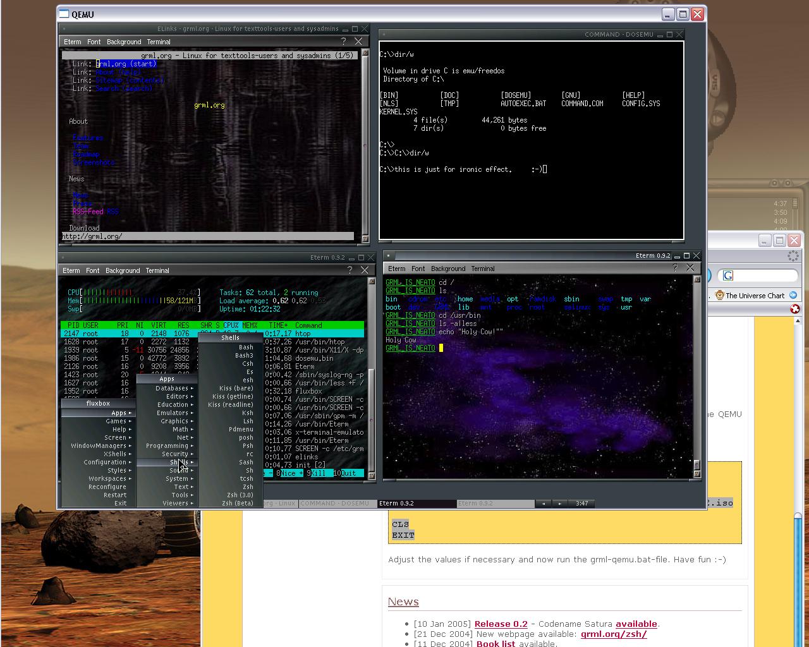
Task: Open Background menu in ELinks Eterm window
Action: pos(124,42)
